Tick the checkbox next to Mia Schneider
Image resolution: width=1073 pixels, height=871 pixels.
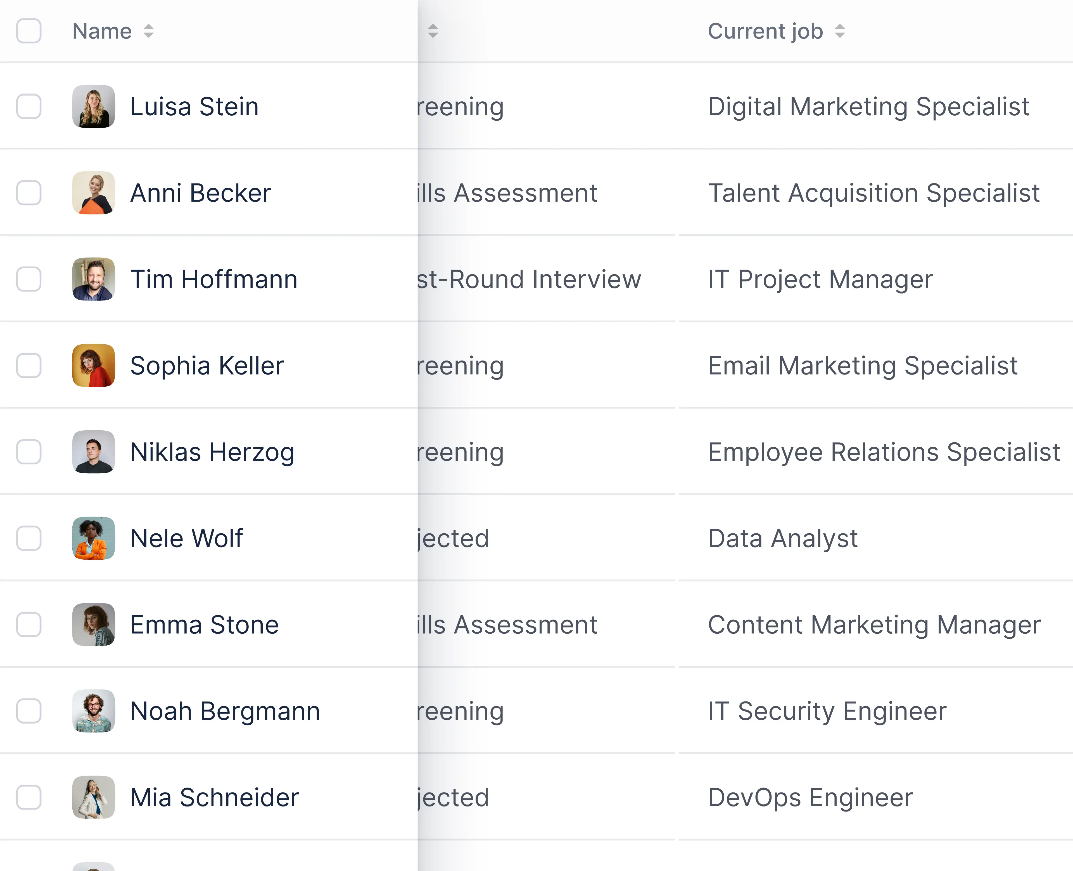(x=29, y=797)
